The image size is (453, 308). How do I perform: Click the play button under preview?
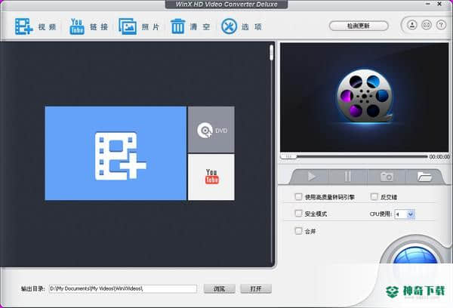click(311, 176)
